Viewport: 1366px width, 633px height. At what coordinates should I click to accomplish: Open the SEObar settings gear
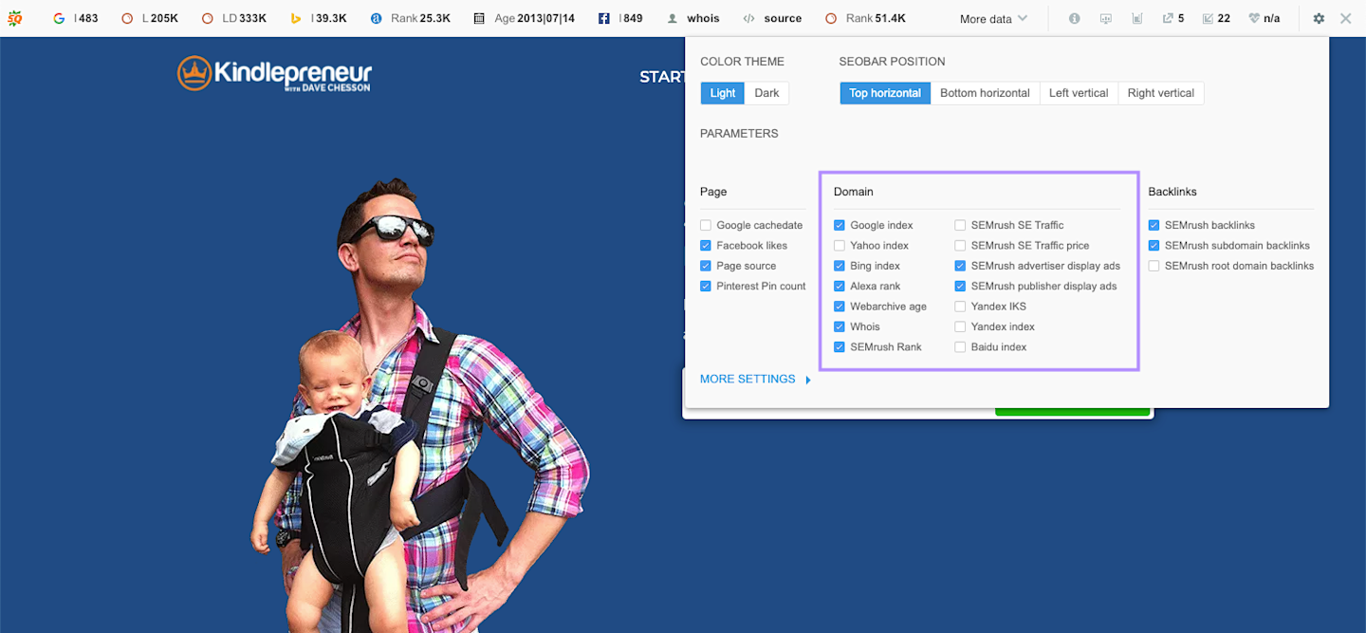(1319, 18)
